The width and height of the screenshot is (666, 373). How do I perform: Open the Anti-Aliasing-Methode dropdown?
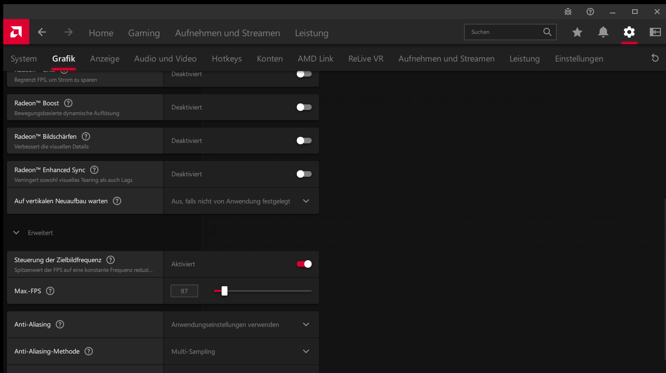coord(241,351)
